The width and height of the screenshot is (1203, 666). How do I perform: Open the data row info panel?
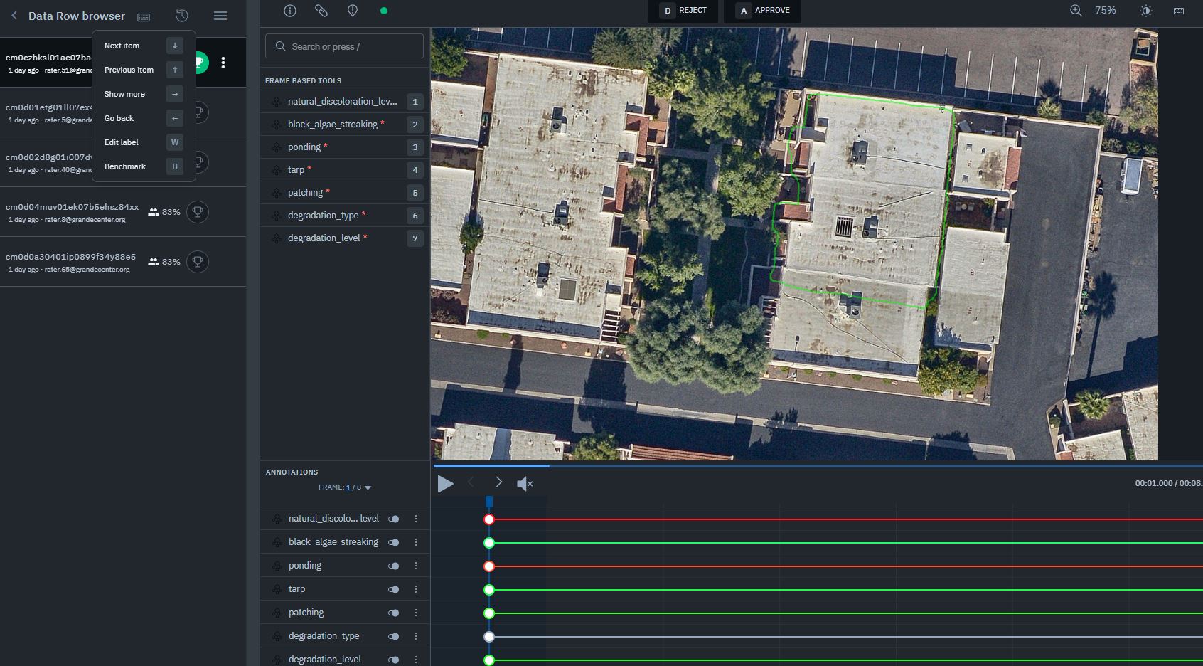click(289, 11)
